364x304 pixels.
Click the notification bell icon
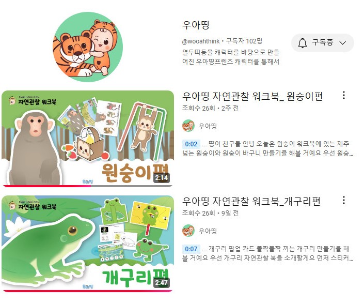(302, 43)
